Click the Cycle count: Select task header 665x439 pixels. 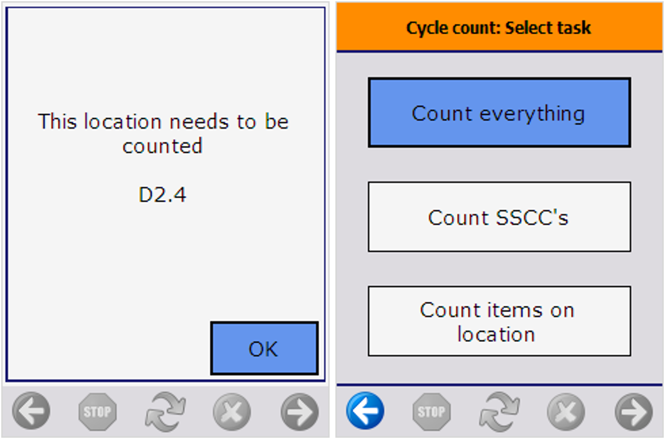point(499,27)
